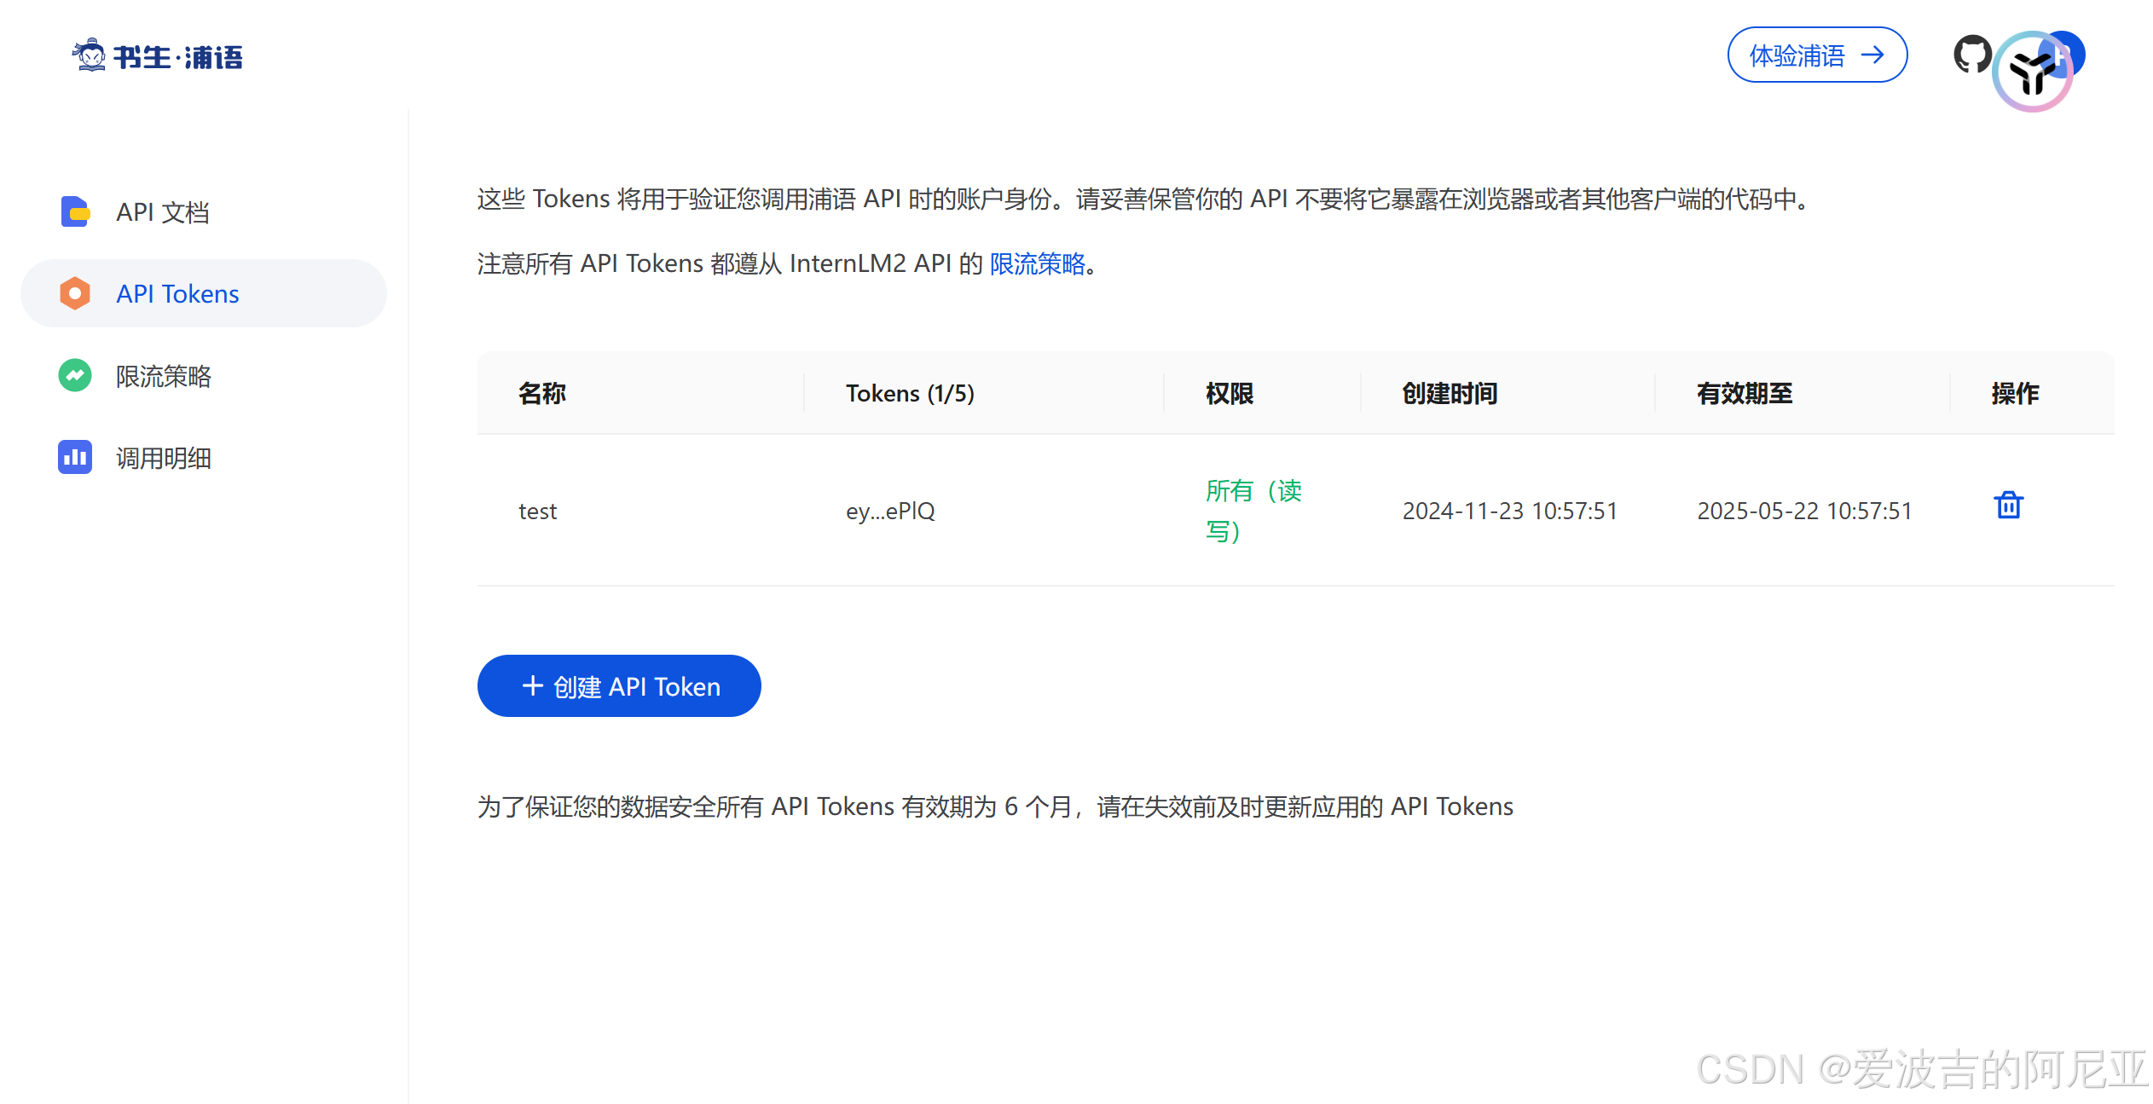
Task: Click the green 限流策略 chart icon
Action: tap(75, 375)
